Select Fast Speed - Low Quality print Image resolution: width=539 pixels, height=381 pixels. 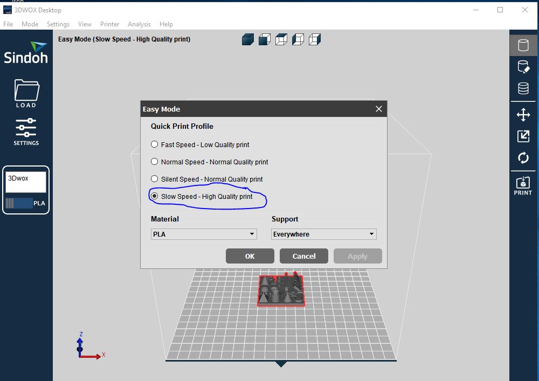[x=200, y=144]
